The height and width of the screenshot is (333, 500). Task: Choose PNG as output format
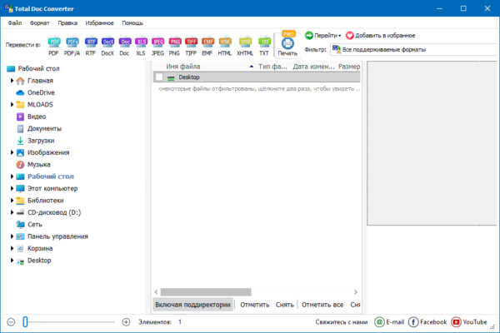point(174,42)
